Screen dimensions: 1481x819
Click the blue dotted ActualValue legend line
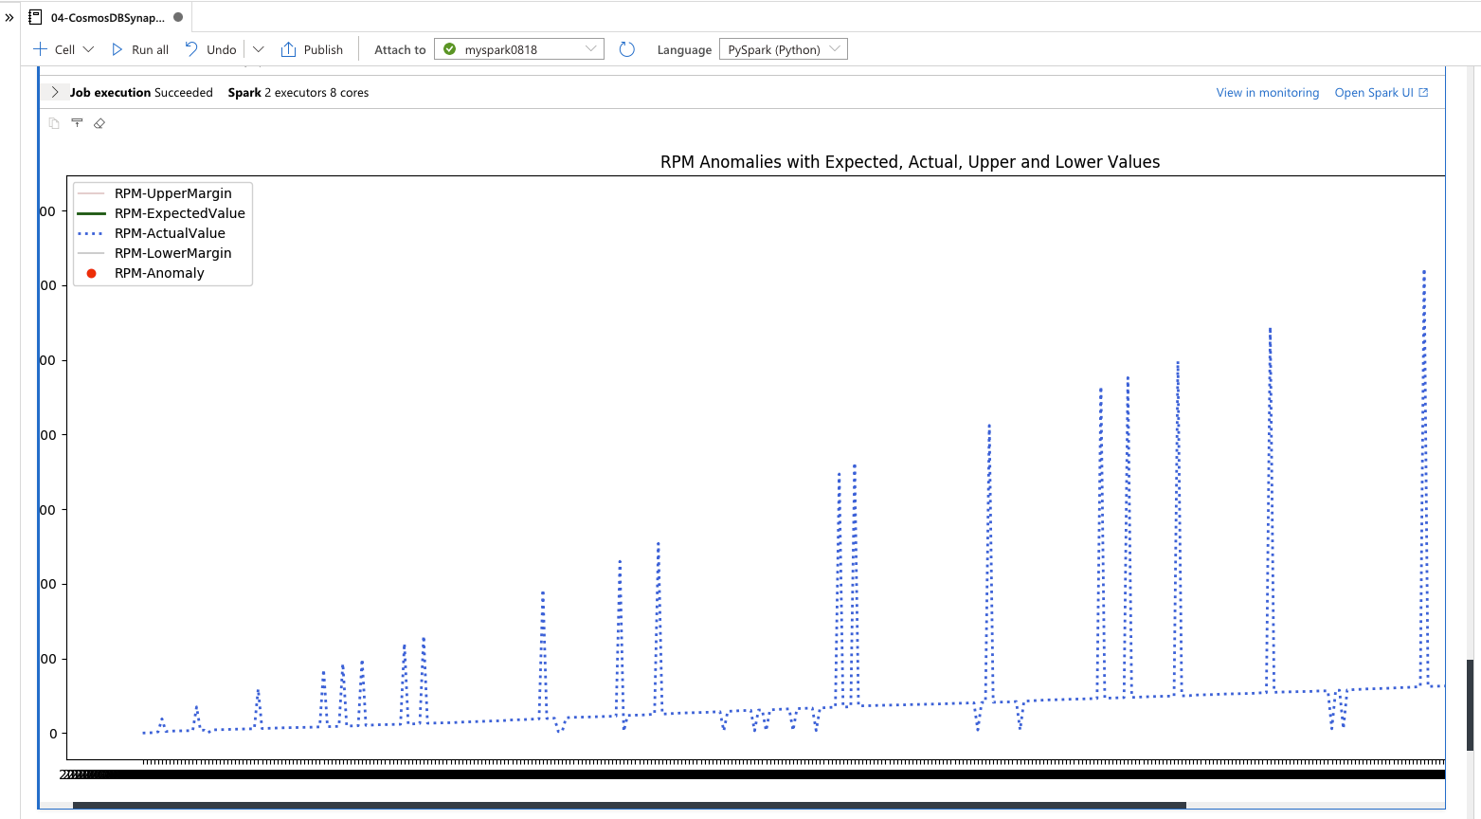91,233
